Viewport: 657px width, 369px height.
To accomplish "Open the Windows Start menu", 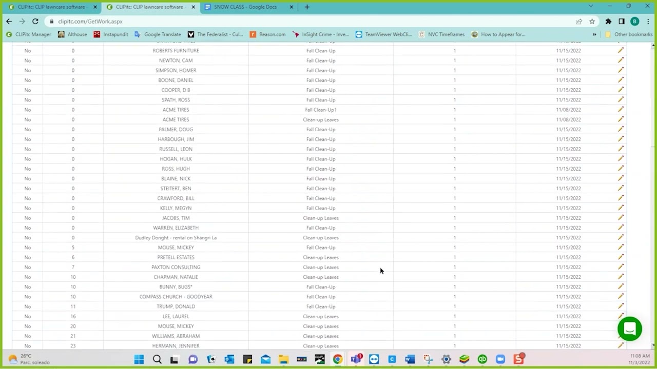I will click(139, 359).
